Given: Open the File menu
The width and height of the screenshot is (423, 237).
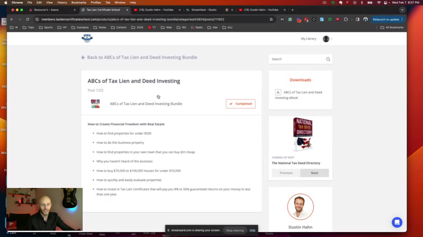Looking at the screenshot, I should [30, 3].
